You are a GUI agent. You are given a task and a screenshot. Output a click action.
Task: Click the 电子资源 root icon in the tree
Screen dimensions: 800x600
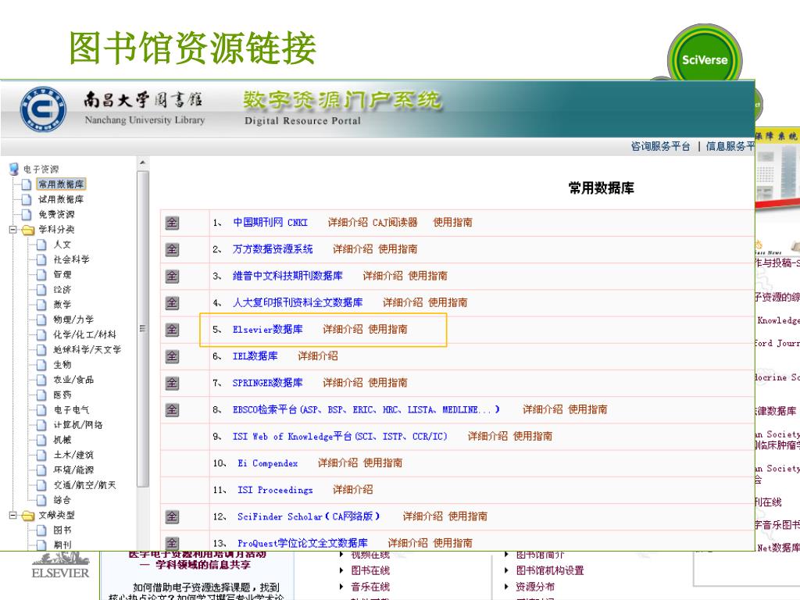click(14, 169)
